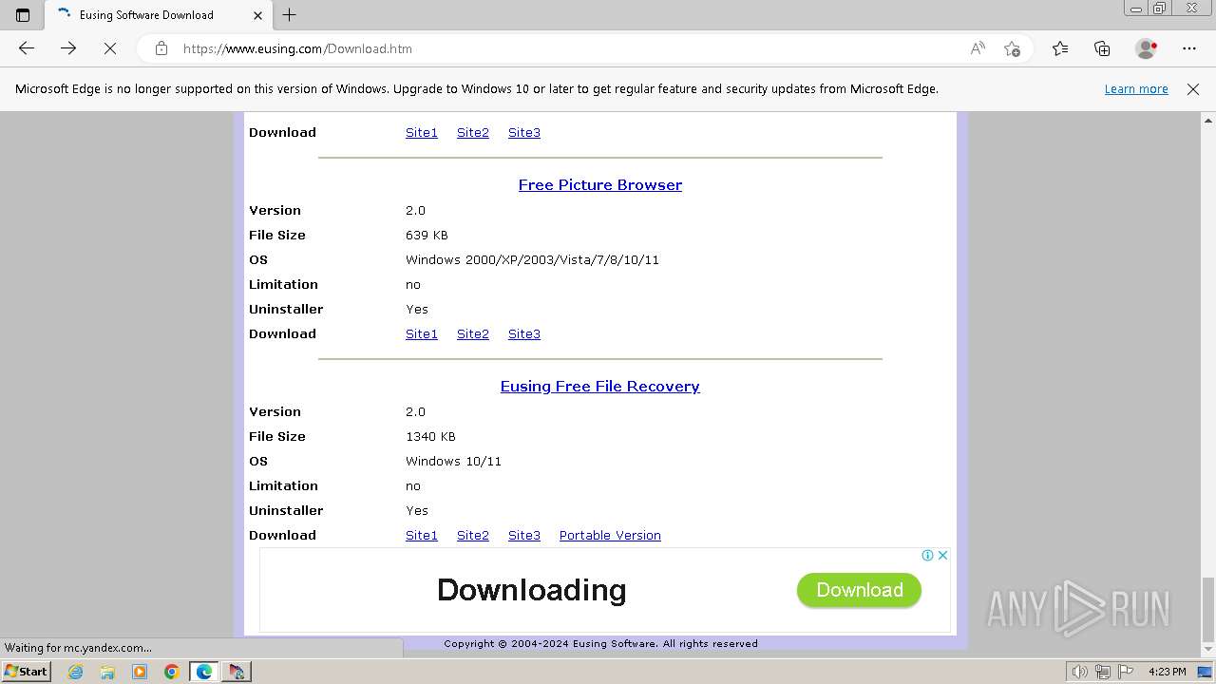This screenshot has width=1216, height=684.
Task: Click the system clock 4:23 PM
Action: [1168, 672]
